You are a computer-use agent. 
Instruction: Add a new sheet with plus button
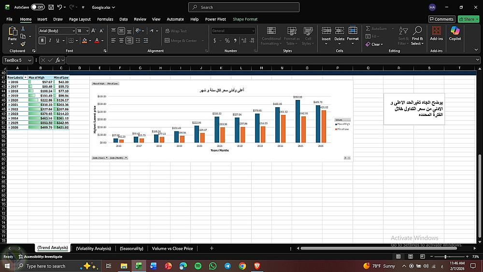212,248
